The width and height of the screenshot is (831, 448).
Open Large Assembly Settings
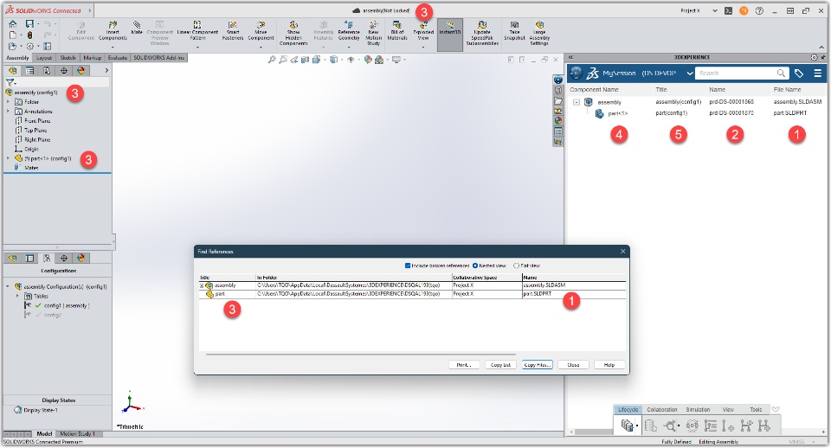point(539,33)
